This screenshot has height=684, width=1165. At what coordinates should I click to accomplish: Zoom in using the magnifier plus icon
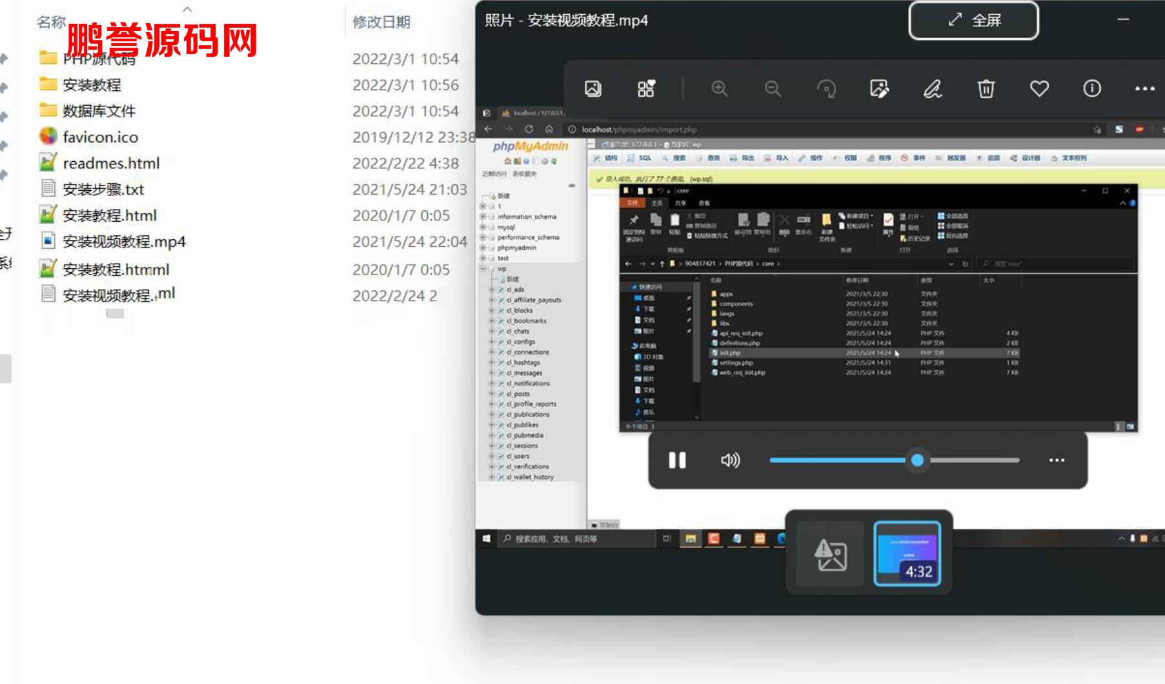pyautogui.click(x=720, y=88)
